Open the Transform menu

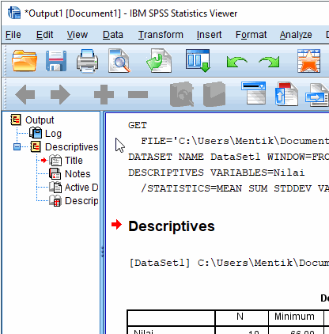click(161, 35)
